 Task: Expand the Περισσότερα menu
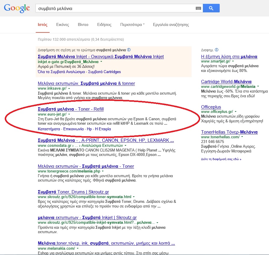pos(133,25)
